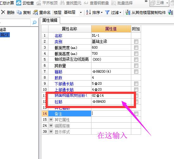Toggle the 附加 checkbox for 轴线距梁左边线距离 row
174x159 pixels.
(x=136, y=60)
